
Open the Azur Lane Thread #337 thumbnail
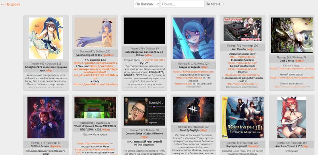click(292, 117)
